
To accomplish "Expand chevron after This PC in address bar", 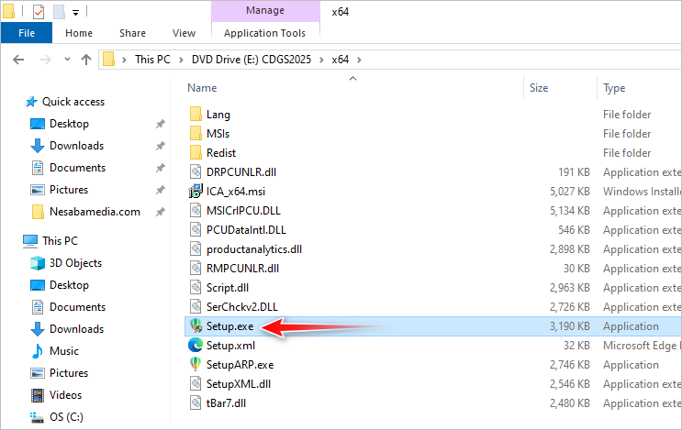I will pos(182,60).
